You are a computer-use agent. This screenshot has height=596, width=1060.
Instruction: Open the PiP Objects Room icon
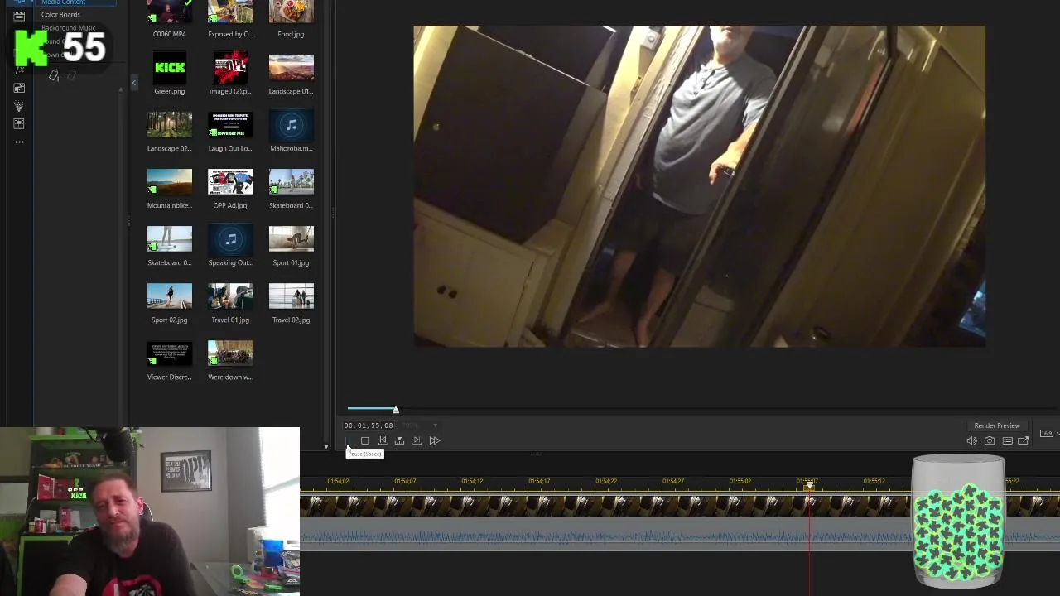[19, 88]
